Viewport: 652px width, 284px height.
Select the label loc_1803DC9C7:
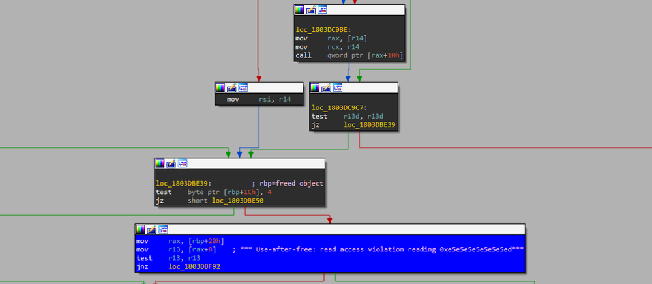pyautogui.click(x=339, y=108)
